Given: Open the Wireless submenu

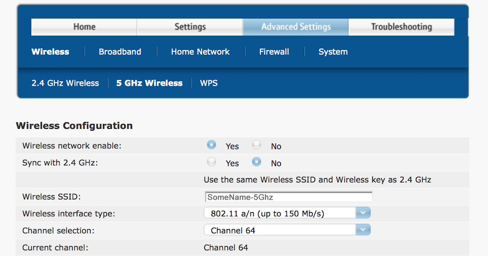Looking at the screenshot, I should [50, 52].
